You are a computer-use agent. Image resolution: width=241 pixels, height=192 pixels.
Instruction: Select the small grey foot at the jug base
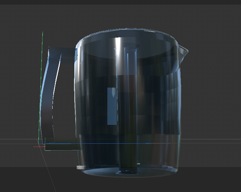click(81, 167)
